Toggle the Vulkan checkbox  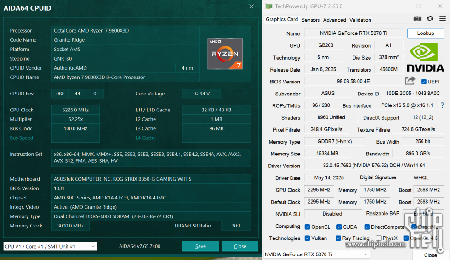[308, 238]
